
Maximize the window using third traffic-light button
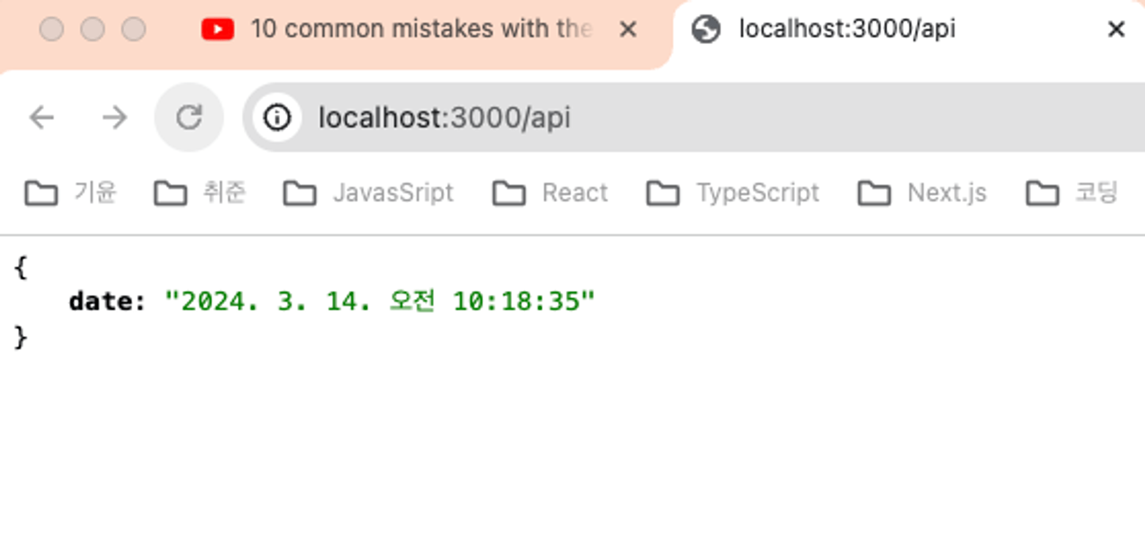[133, 29]
